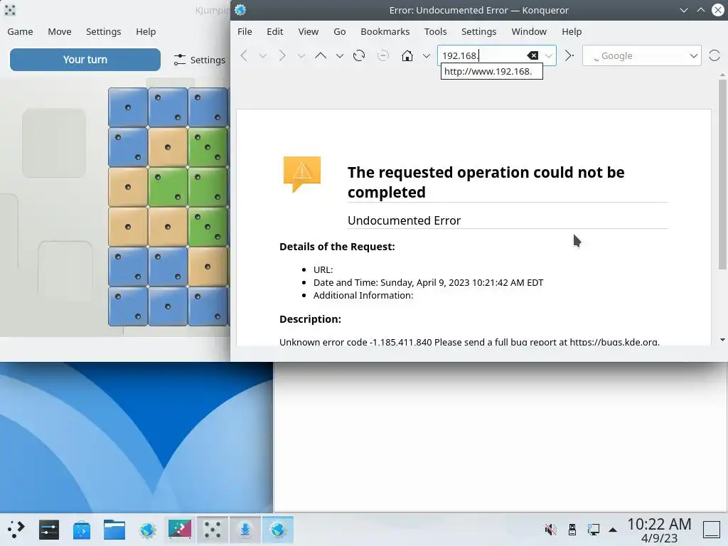Screen dimensions: 728x546
Task: Open Konqueror Edit menu
Action: pyautogui.click(x=275, y=31)
